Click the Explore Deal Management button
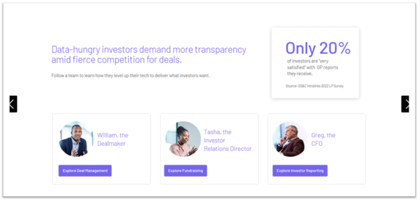 click(85, 171)
